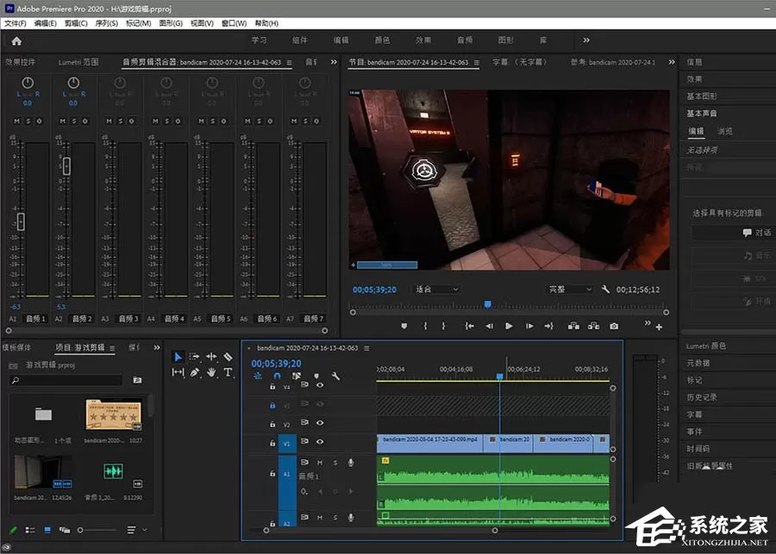This screenshot has height=554, width=776.
Task: Click the 对话 dialogue button
Action: click(x=757, y=233)
